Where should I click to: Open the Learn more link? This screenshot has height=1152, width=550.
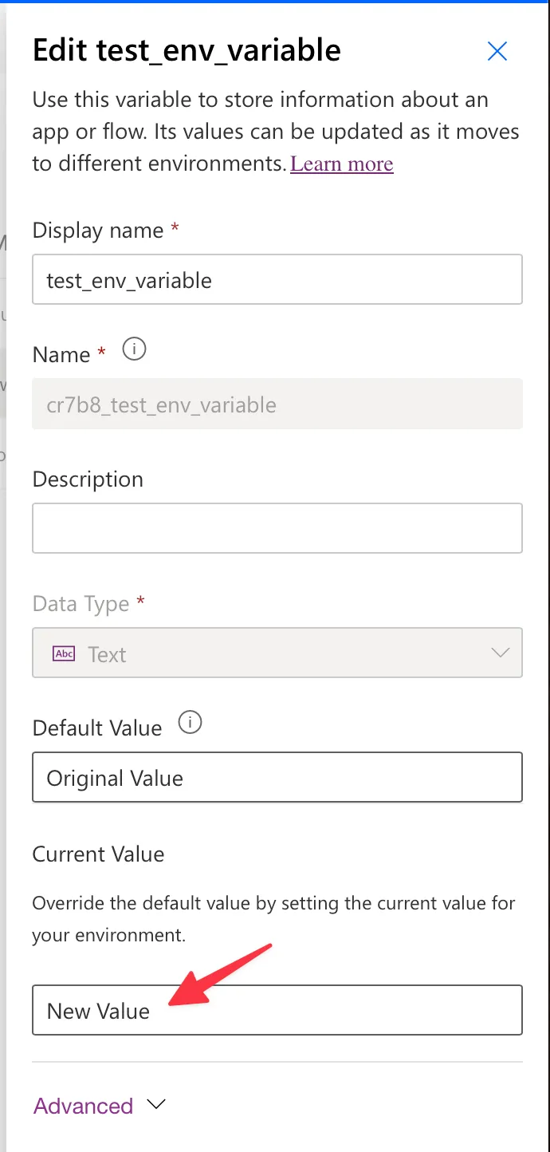tap(341, 164)
